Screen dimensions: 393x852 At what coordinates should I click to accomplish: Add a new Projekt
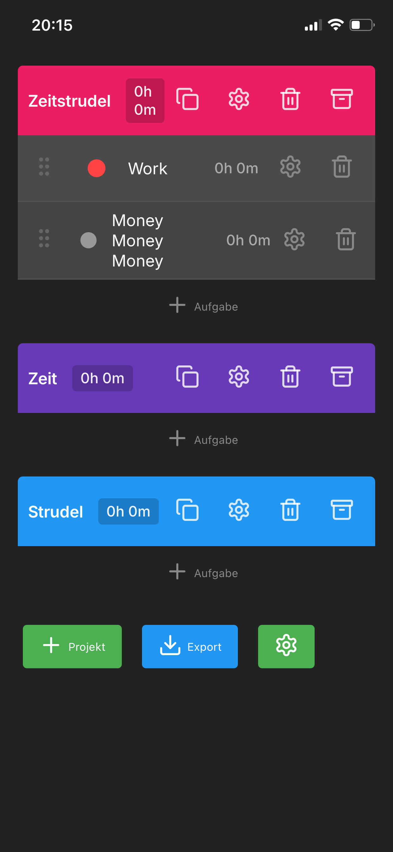pos(73,646)
